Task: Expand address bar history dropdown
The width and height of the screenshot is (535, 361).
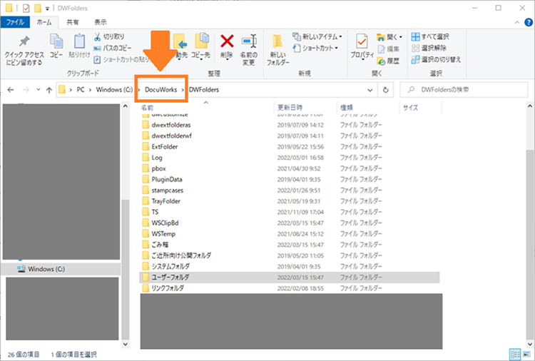Action: point(370,90)
